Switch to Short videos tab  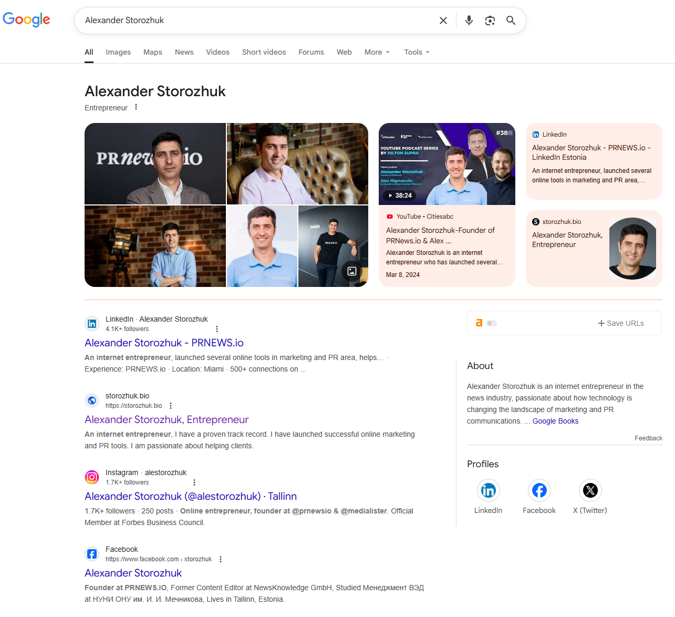[264, 52]
